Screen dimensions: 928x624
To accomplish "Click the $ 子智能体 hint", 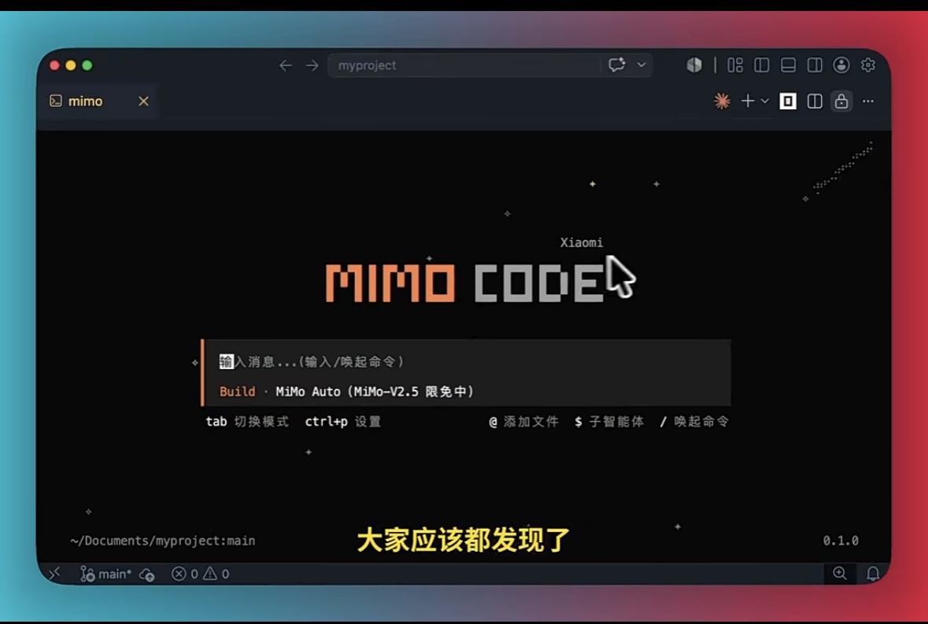I will 609,422.
